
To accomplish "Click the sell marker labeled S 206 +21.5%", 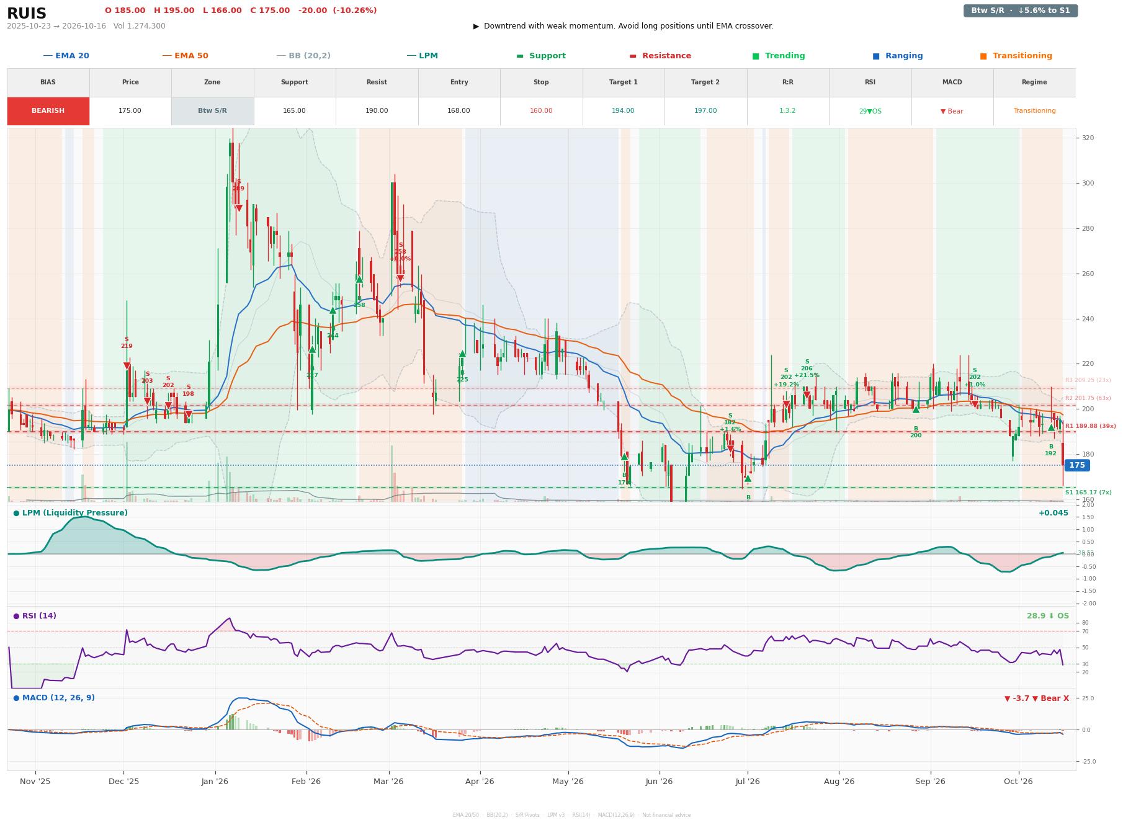I will click(807, 395).
